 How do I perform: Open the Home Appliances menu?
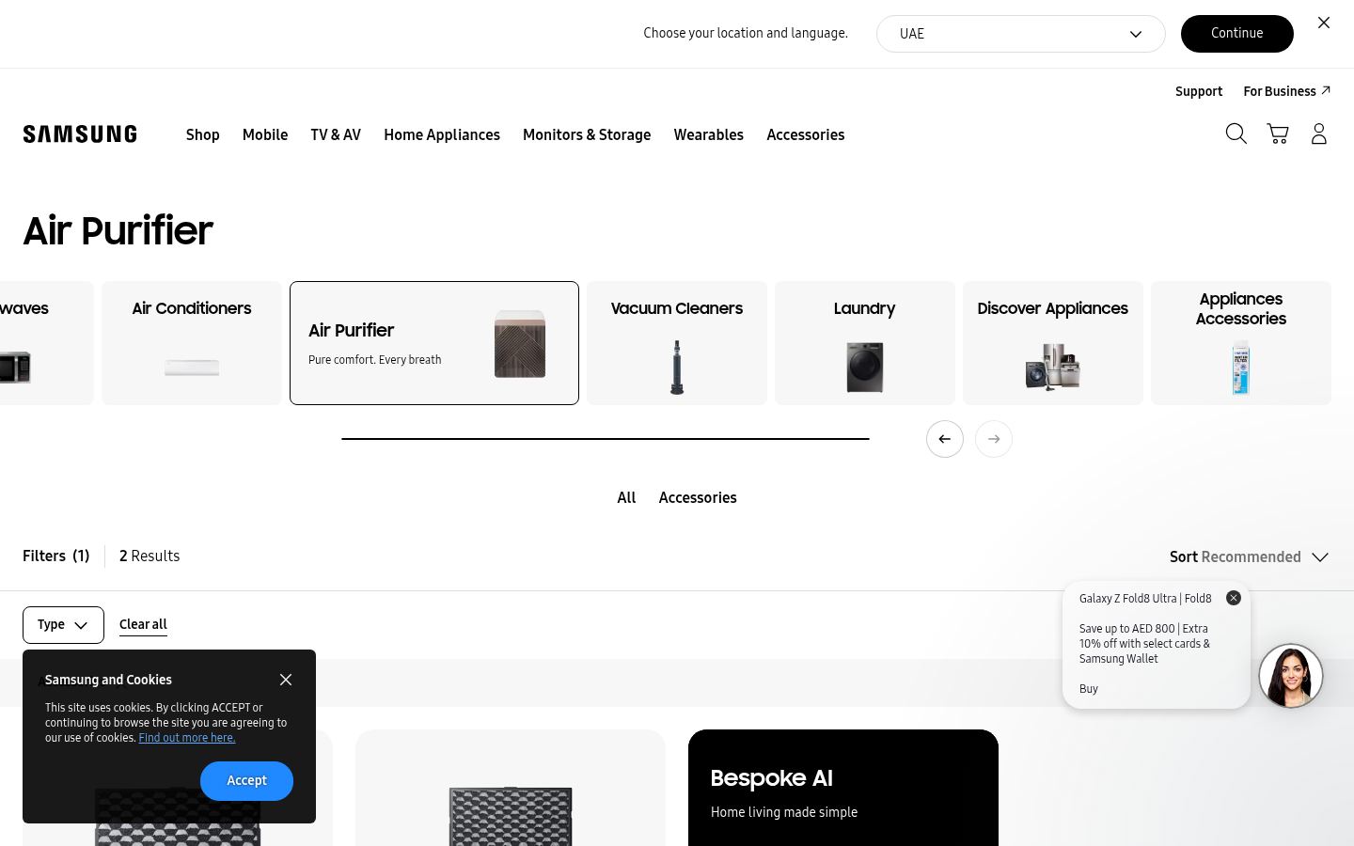pos(442,135)
